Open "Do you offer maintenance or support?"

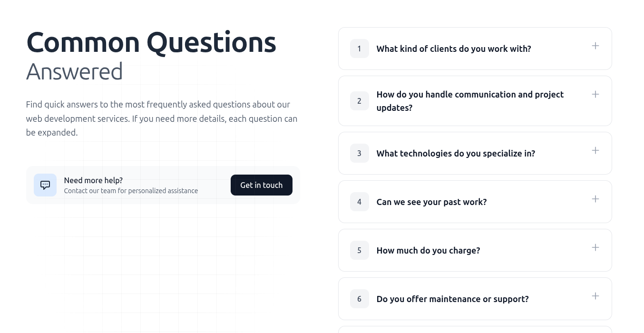452,299
